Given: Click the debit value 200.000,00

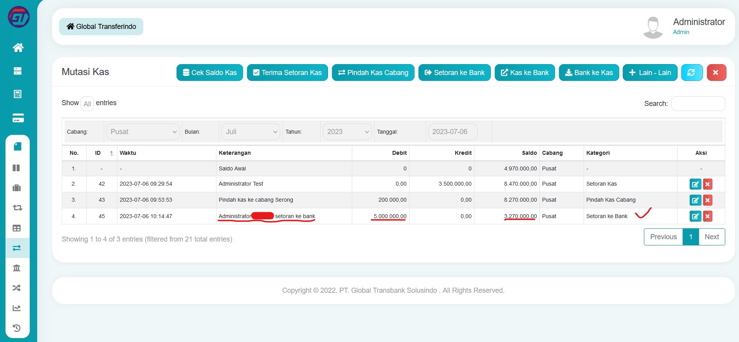Looking at the screenshot, I should pyautogui.click(x=393, y=200).
